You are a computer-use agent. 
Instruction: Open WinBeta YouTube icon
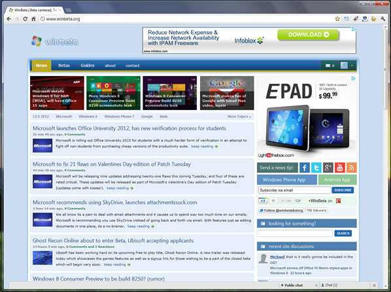[339, 168]
